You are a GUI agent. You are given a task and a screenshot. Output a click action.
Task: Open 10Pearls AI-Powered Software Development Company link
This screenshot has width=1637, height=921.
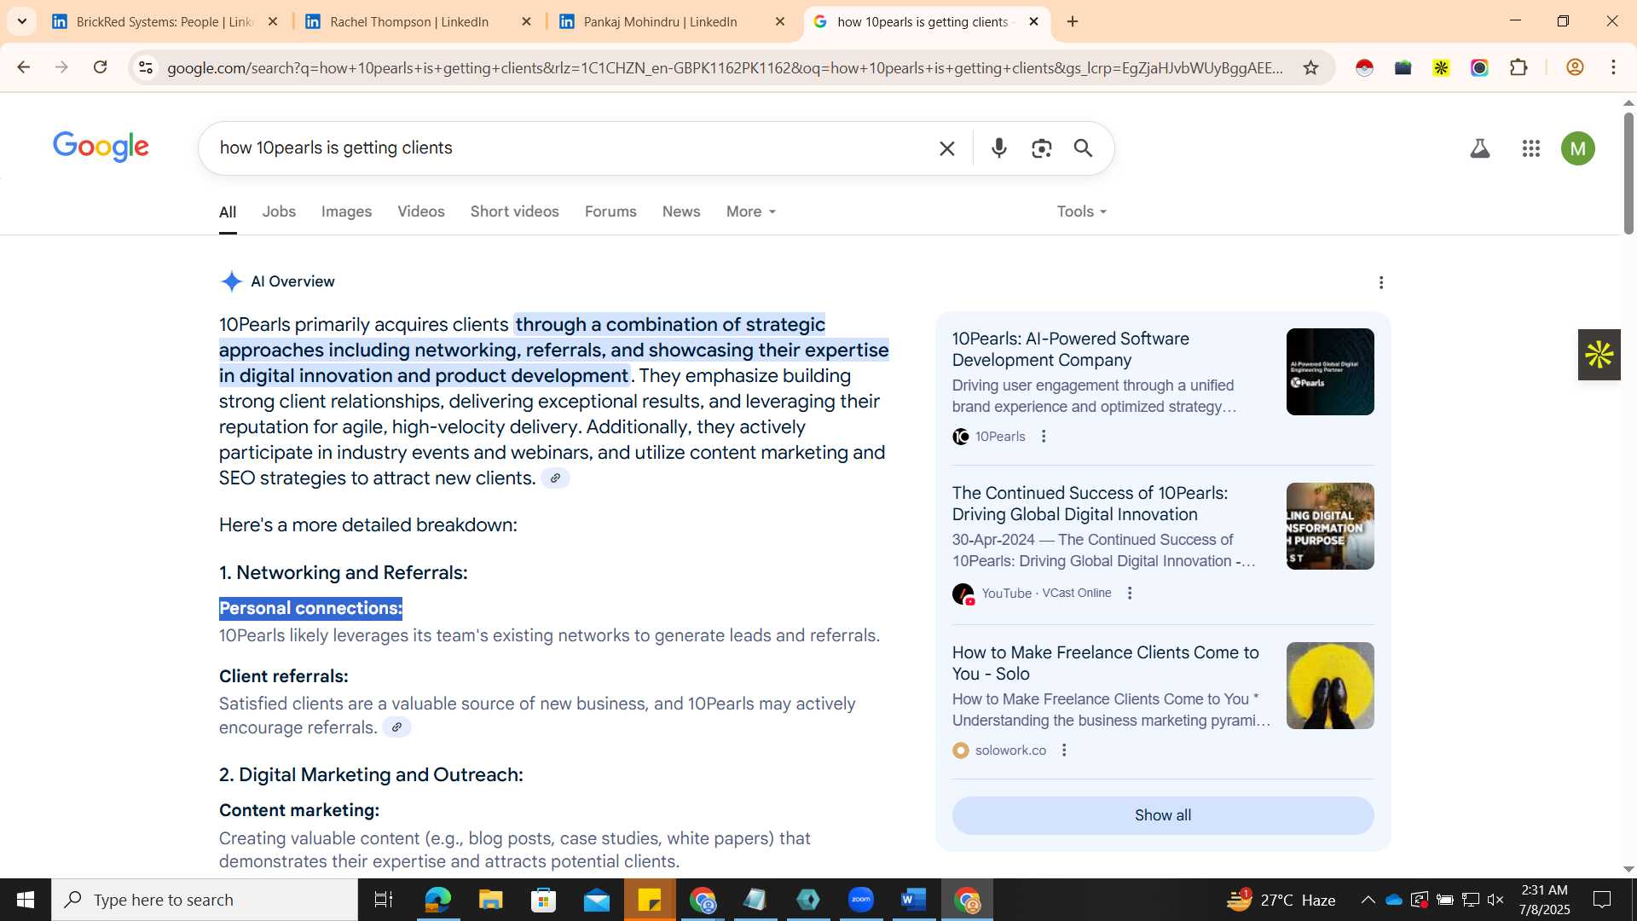coord(1071,349)
